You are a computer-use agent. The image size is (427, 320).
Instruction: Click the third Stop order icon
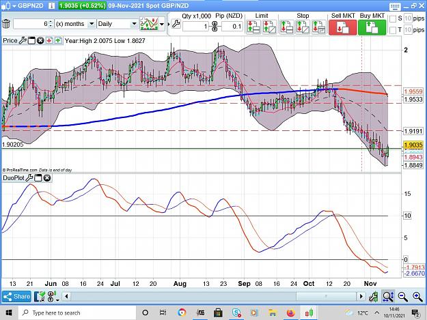click(318, 27)
